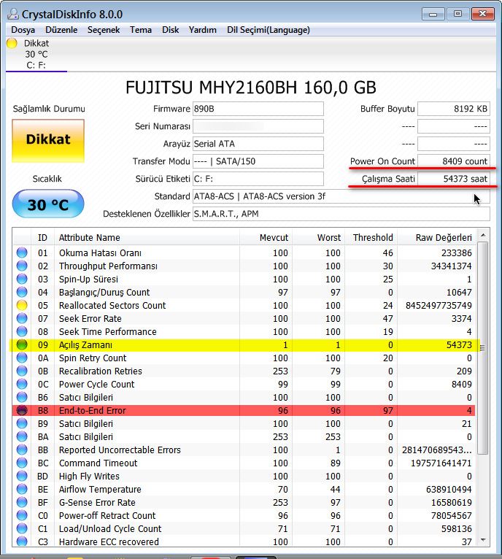Click status icon for Command Timeout
This screenshot has width=502, height=559.
coord(22,463)
